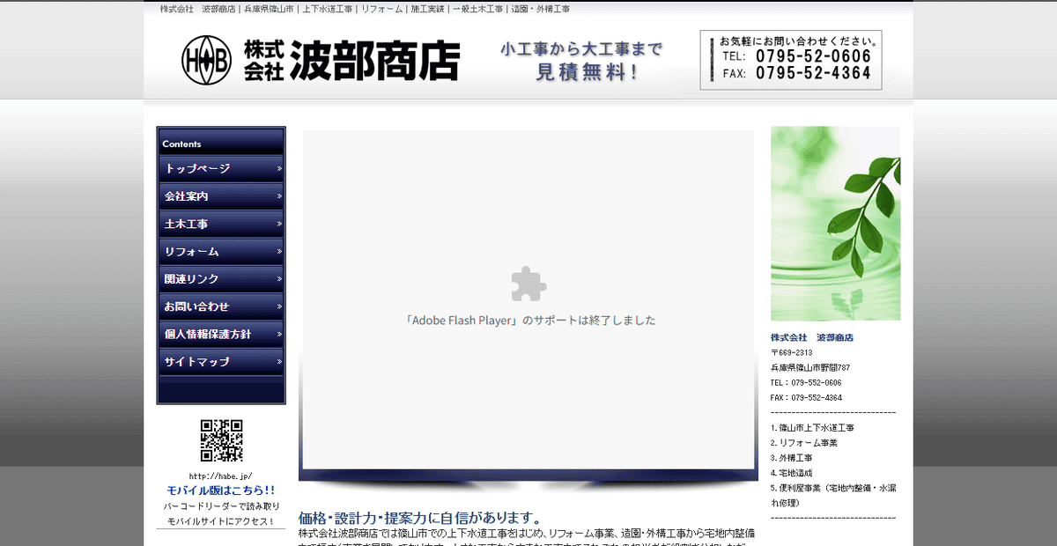This screenshot has height=546, width=1057.
Task: Open 篠山市上下水道工事 from the right list
Action: coord(812,428)
